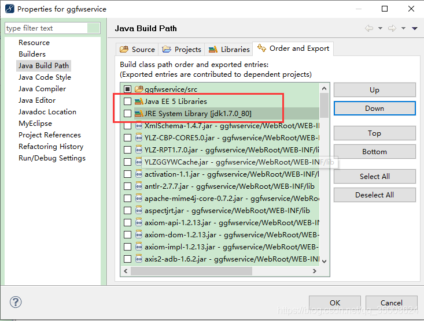Open the Builders properties page

tap(32, 54)
